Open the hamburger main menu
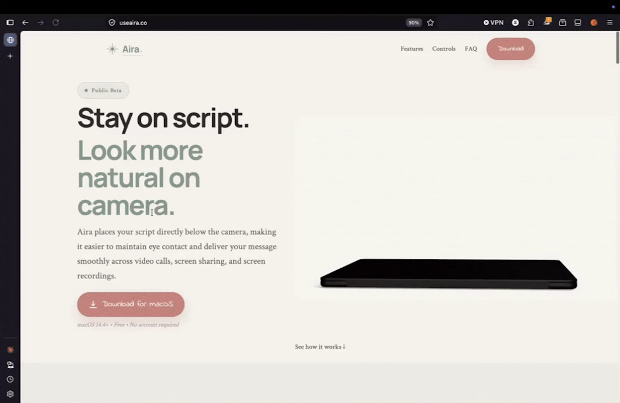 tap(610, 22)
